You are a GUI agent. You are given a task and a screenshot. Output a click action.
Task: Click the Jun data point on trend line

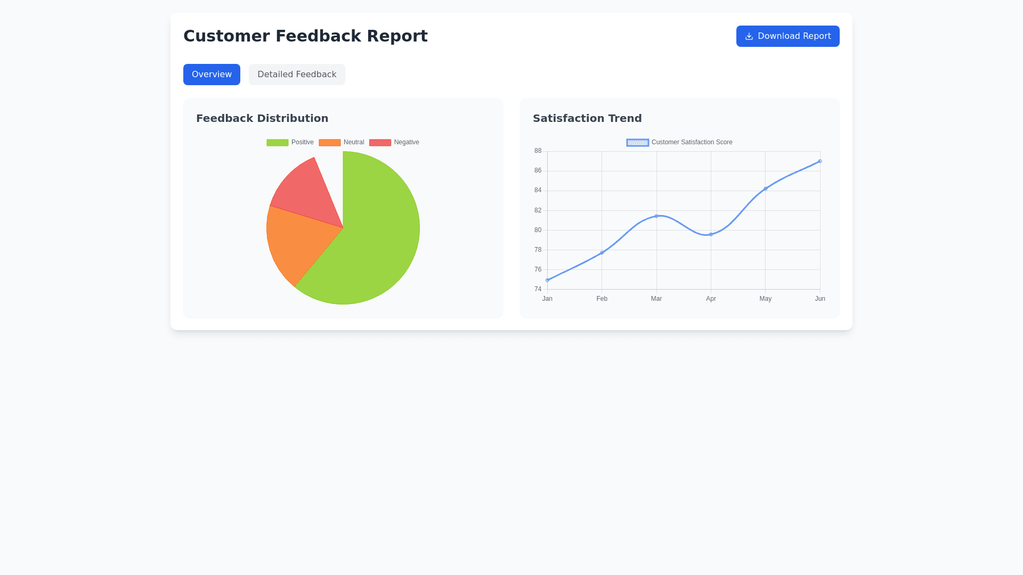820,161
